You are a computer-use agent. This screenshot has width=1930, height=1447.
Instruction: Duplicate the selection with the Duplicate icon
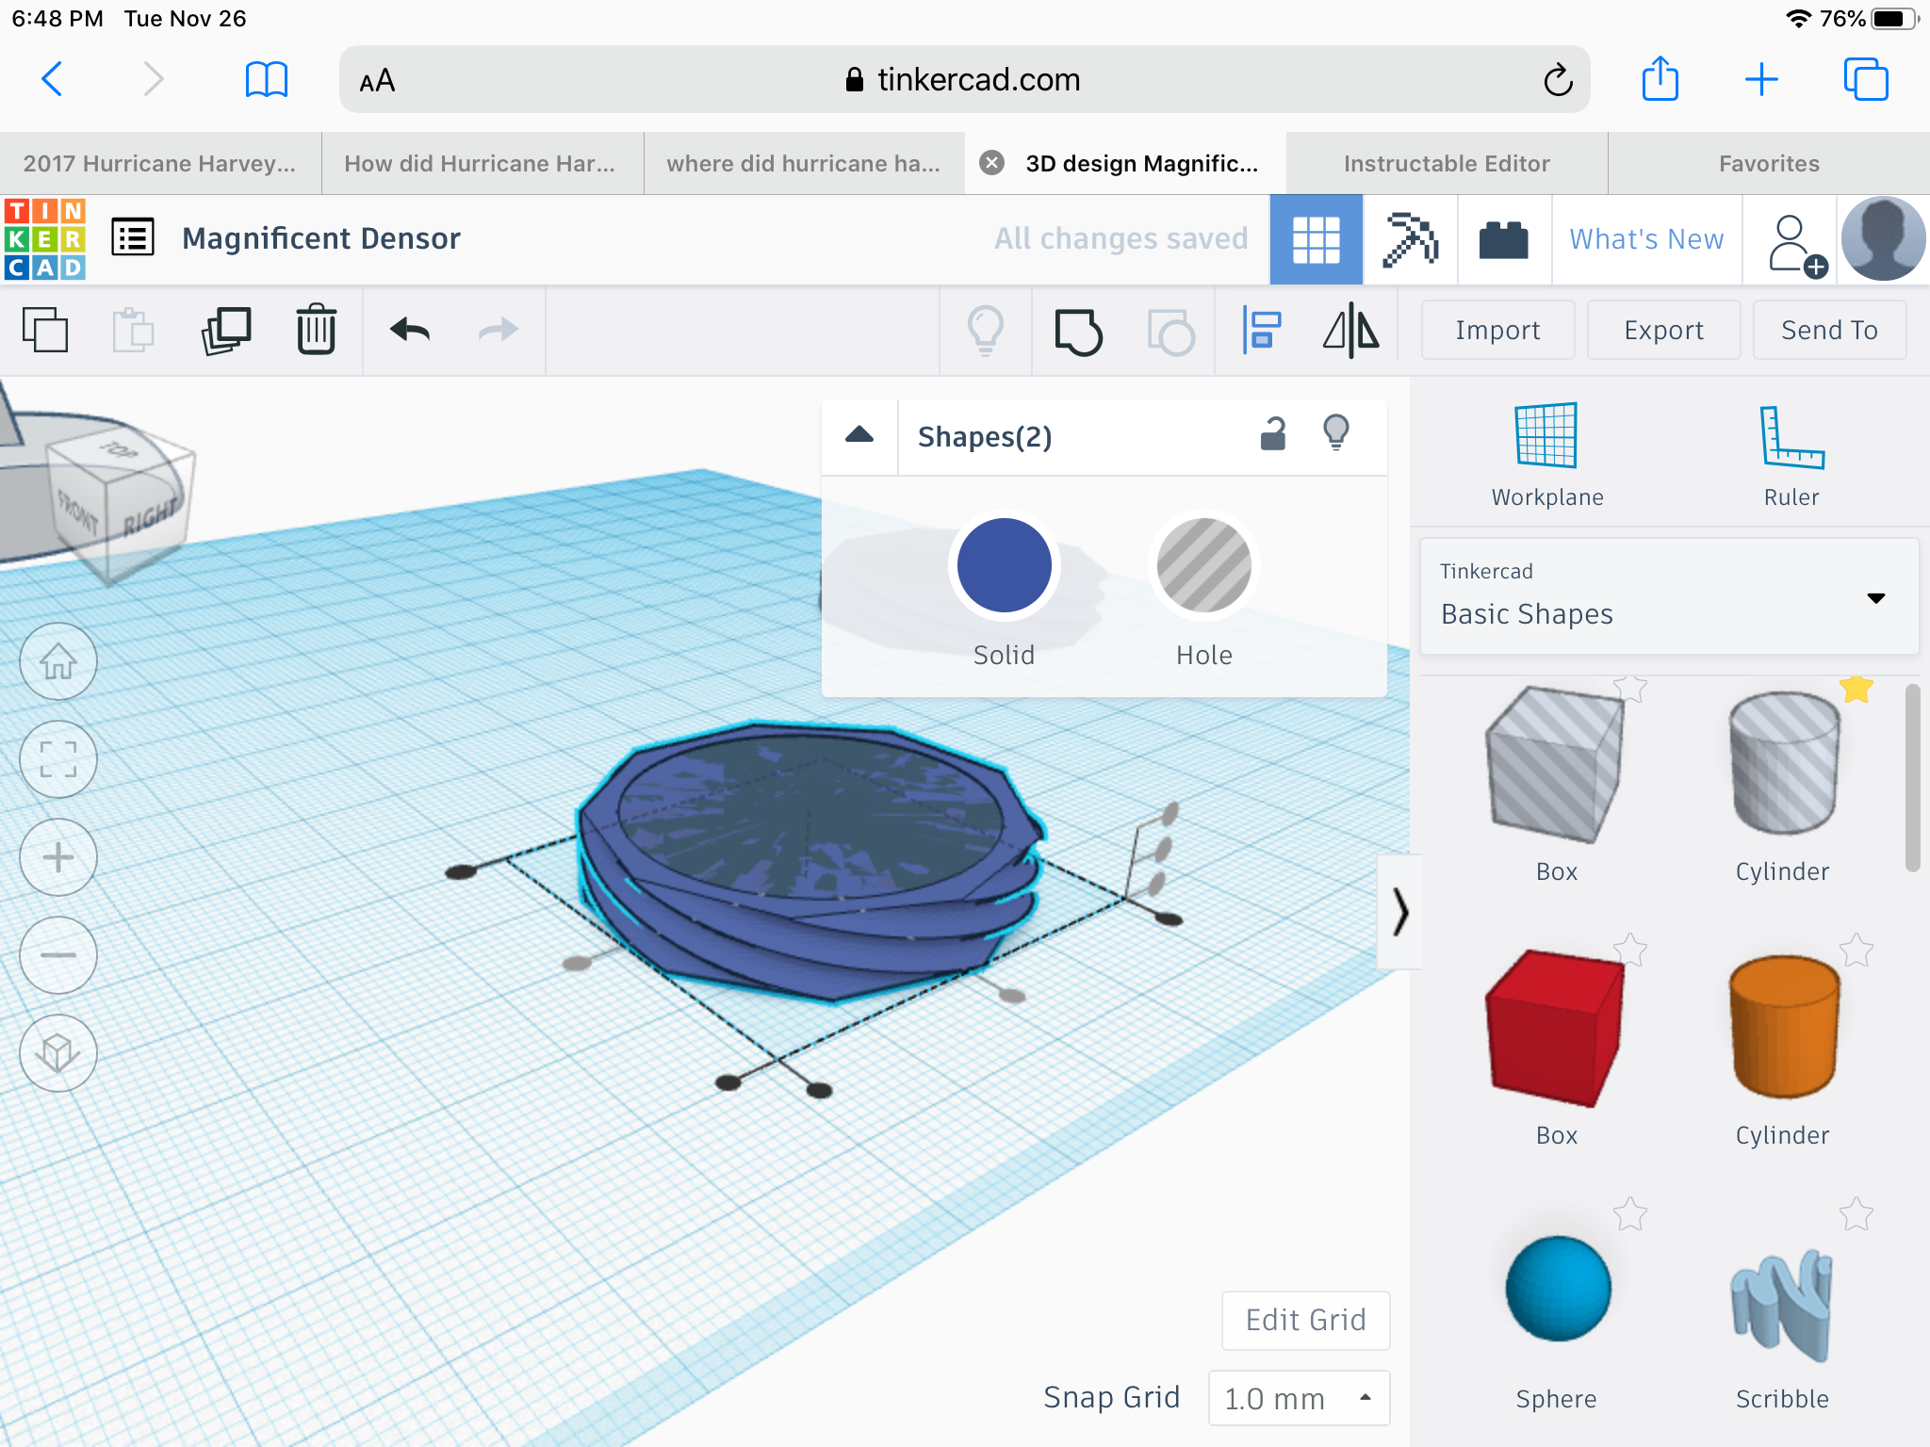coord(226,330)
